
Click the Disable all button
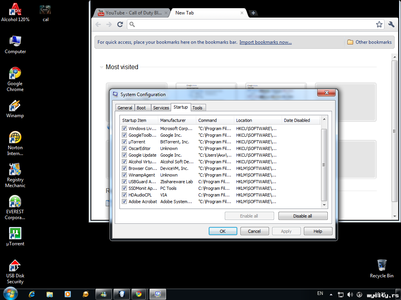coord(303,216)
